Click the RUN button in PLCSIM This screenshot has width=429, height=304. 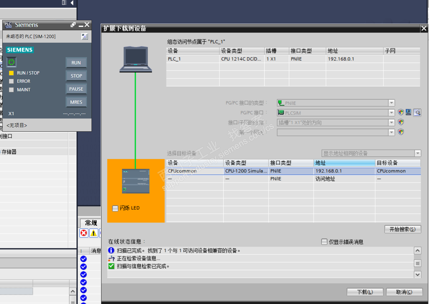[76, 63]
